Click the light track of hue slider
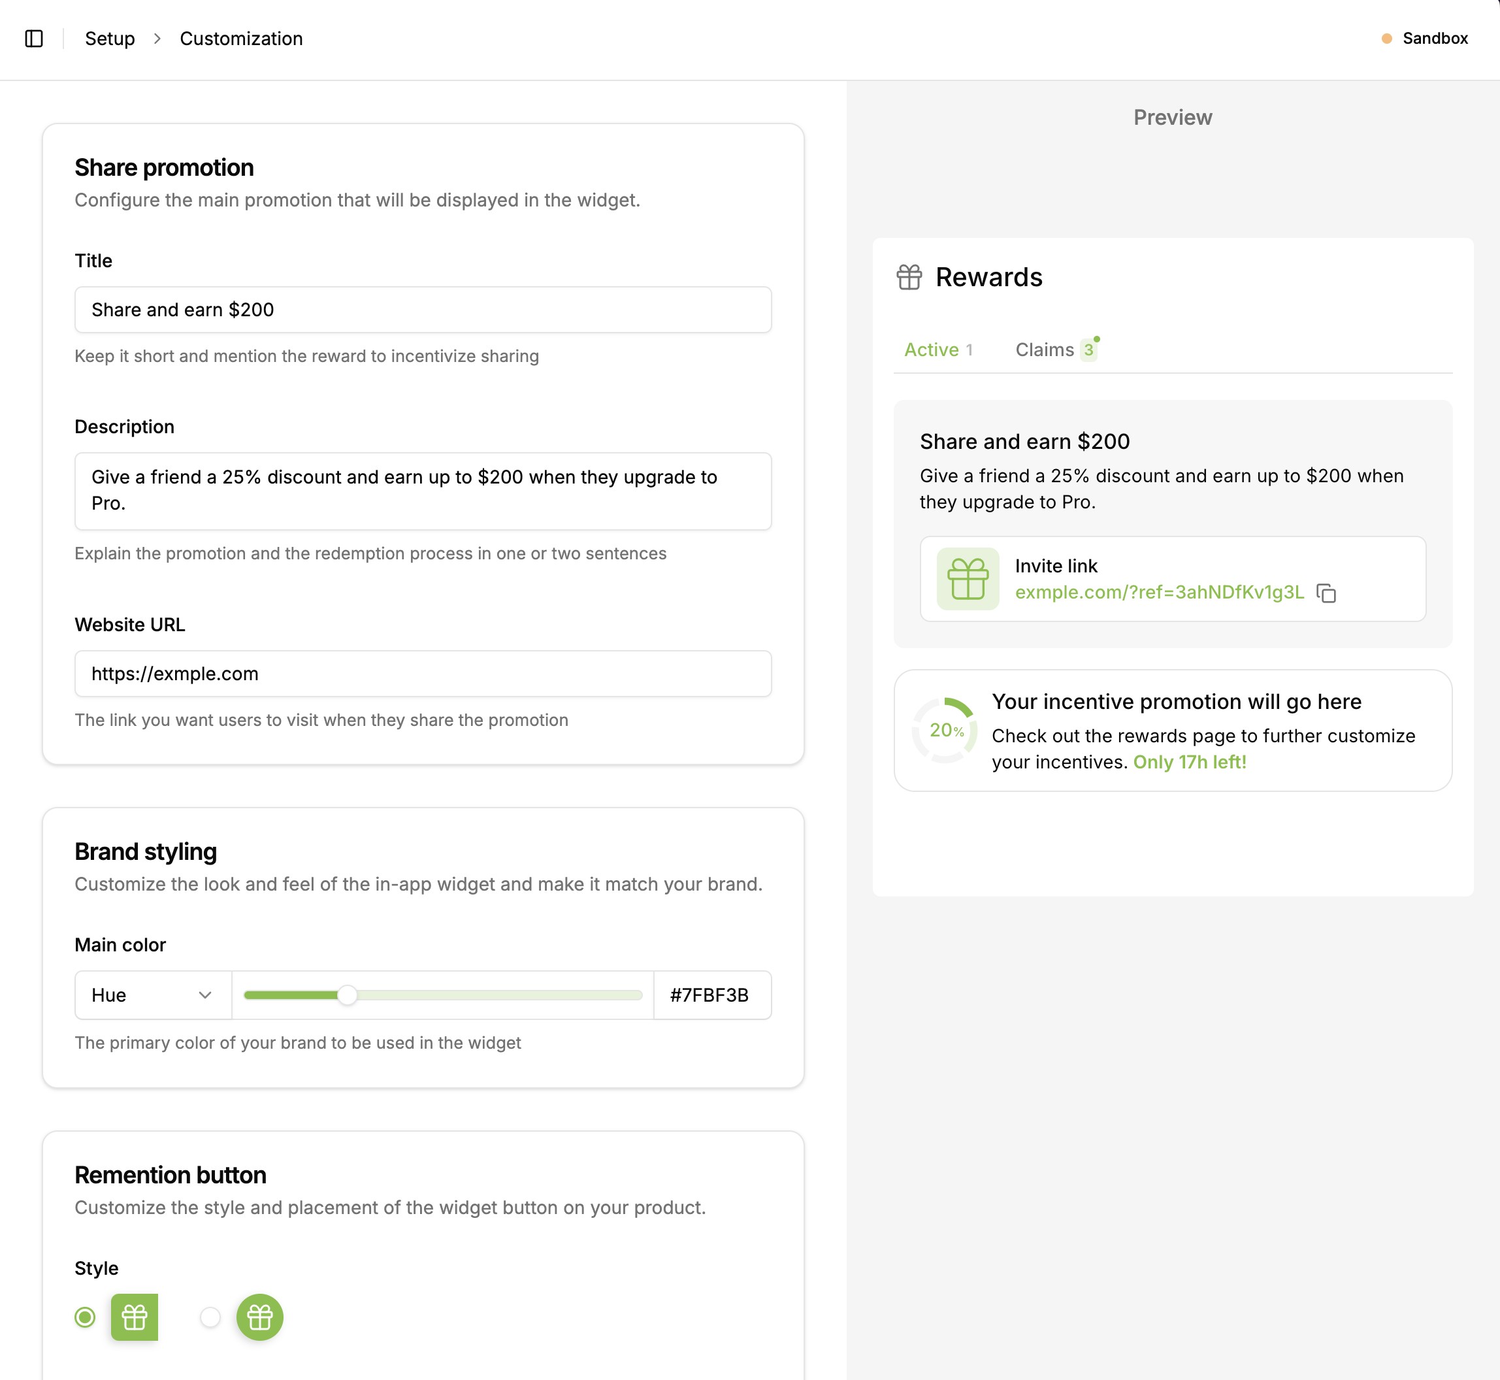 (500, 994)
